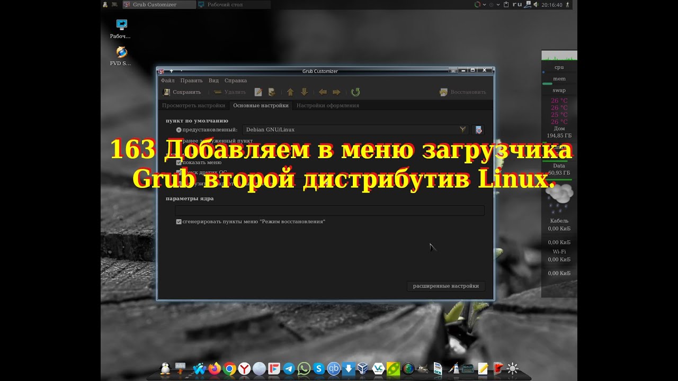Click the volume speaker tray icon
This screenshot has height=381, width=678.
point(536,5)
